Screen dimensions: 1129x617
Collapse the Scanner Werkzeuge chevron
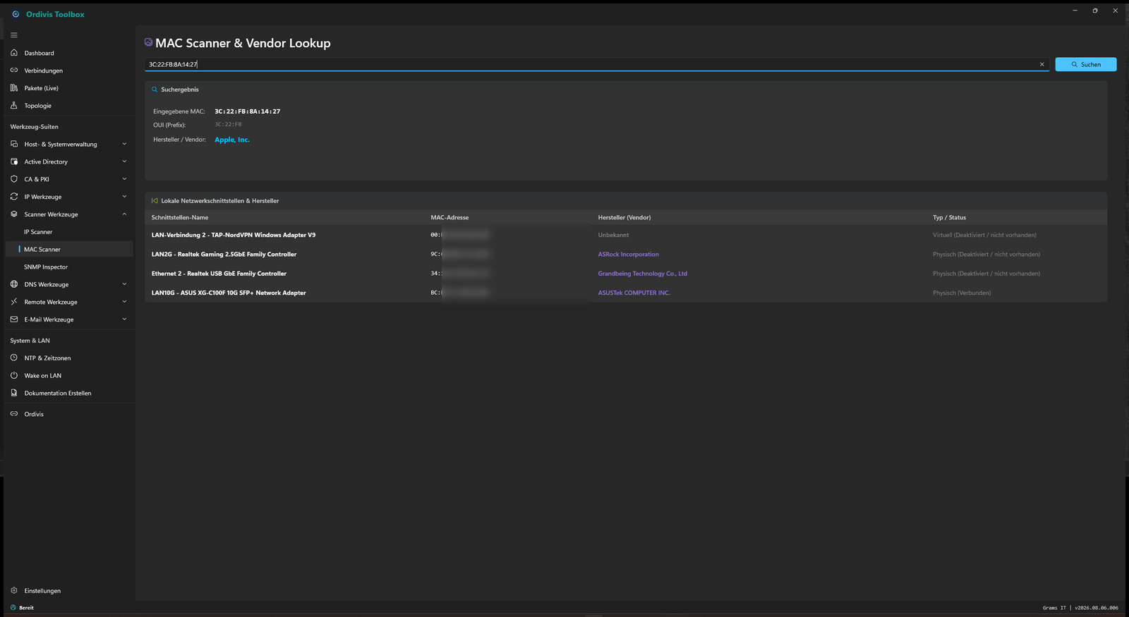tap(124, 214)
